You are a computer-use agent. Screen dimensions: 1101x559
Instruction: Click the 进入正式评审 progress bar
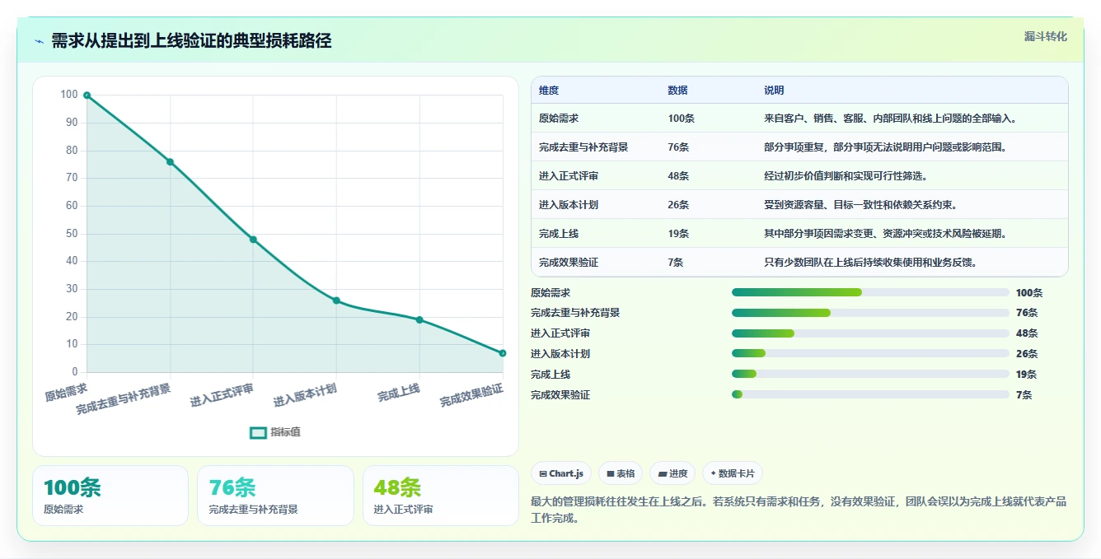tap(870, 333)
